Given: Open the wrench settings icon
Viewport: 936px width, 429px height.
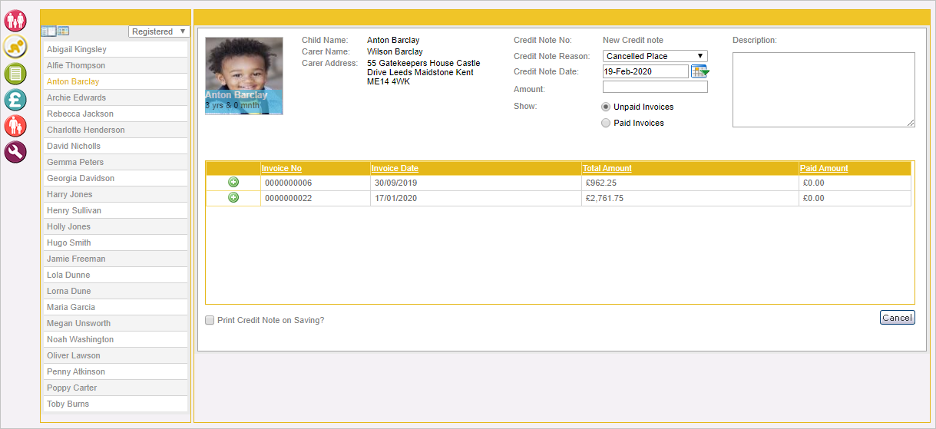Looking at the screenshot, I should (15, 152).
